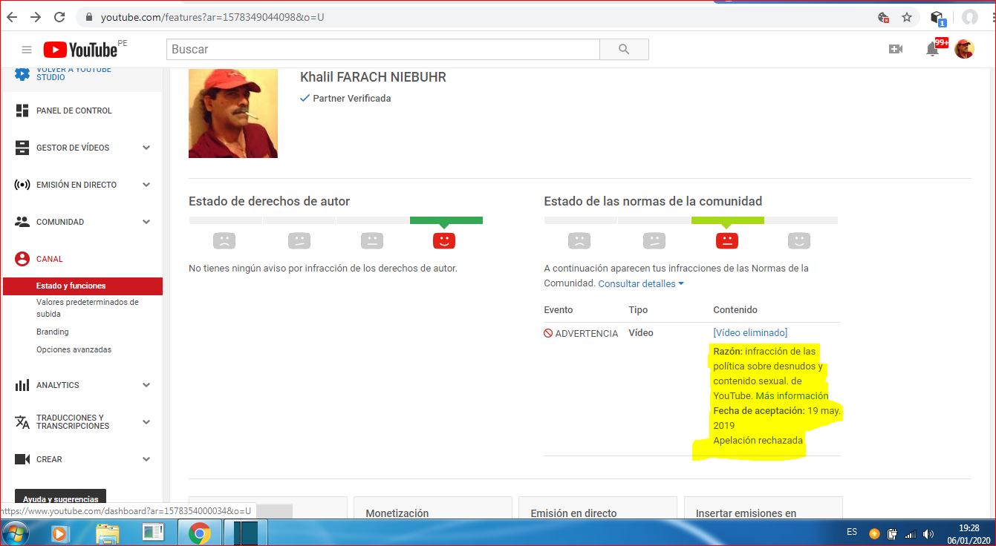Open the create video camera icon

896,50
